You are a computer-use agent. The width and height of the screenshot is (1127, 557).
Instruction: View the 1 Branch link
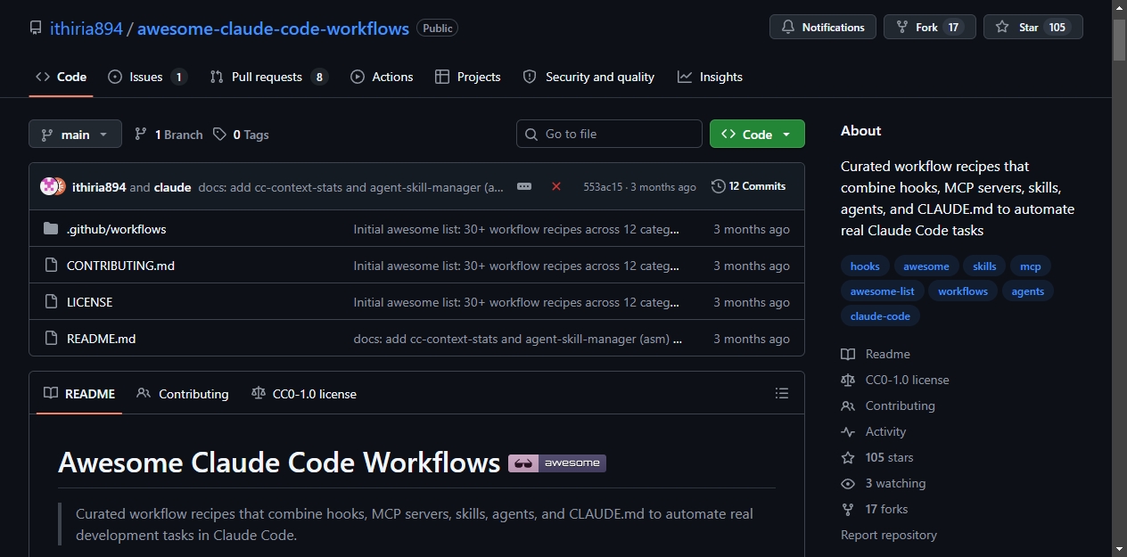(169, 135)
